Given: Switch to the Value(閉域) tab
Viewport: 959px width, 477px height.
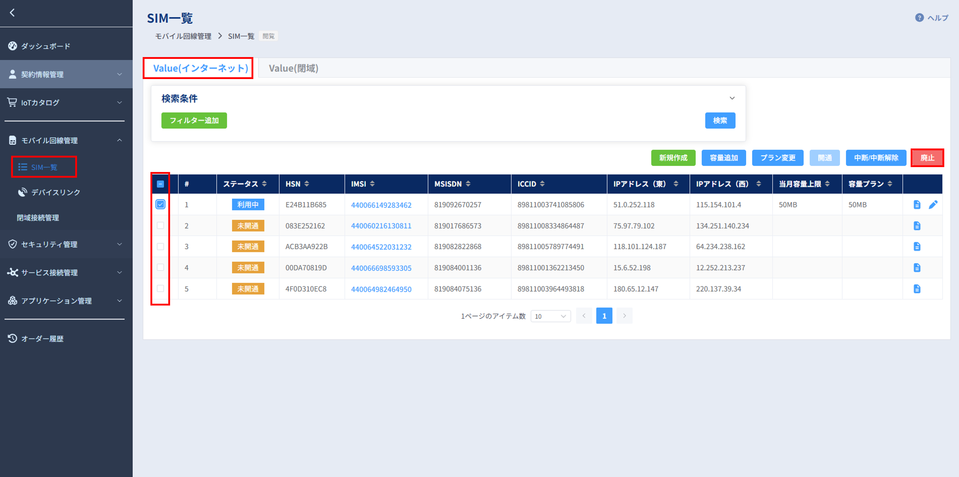Looking at the screenshot, I should (293, 68).
